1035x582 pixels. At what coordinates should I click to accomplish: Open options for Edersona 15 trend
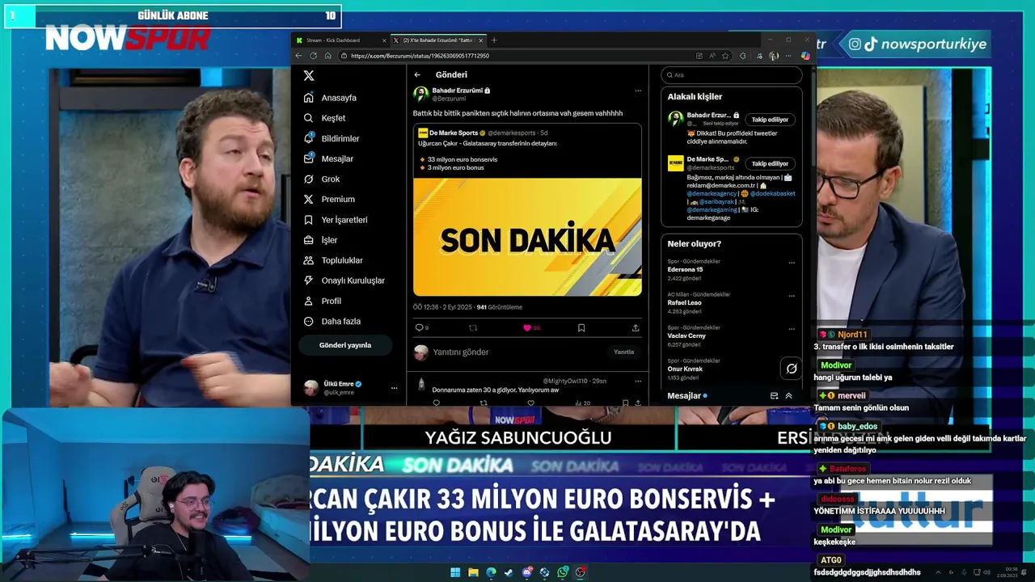point(792,263)
